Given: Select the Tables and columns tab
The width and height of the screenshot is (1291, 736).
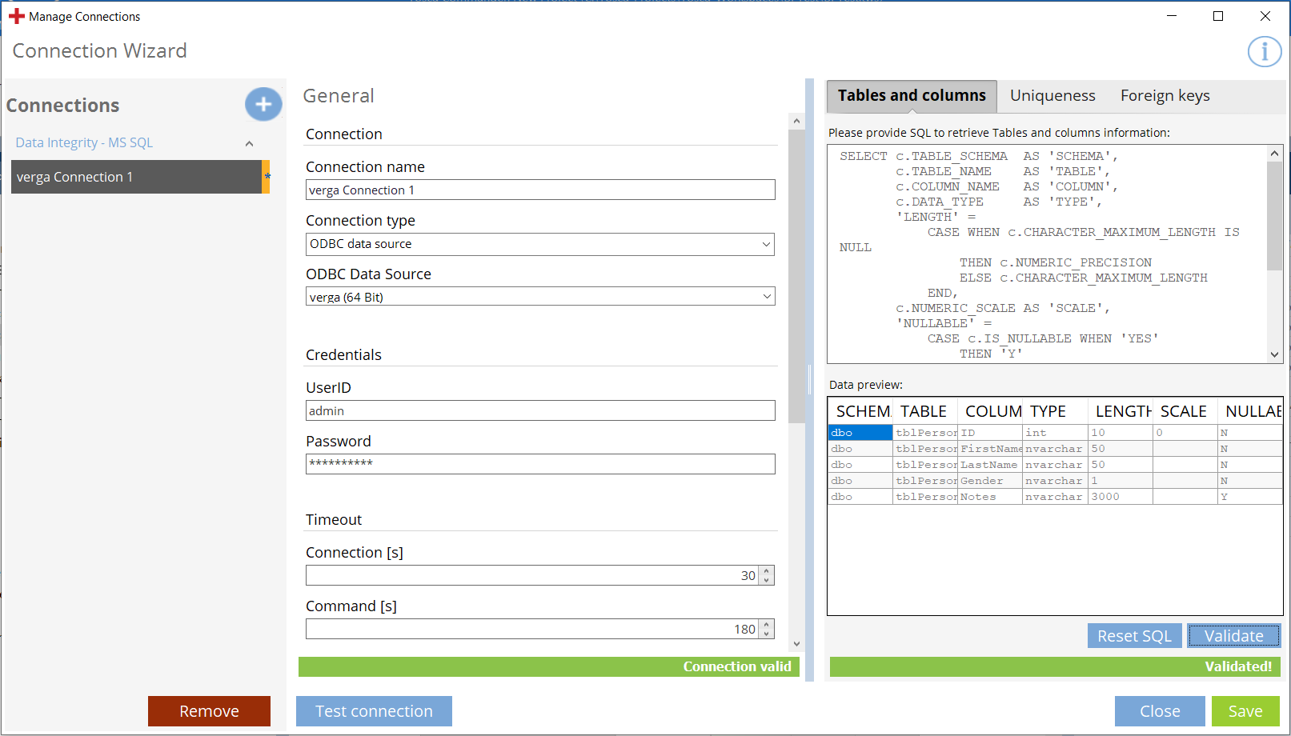Looking at the screenshot, I should click(912, 96).
